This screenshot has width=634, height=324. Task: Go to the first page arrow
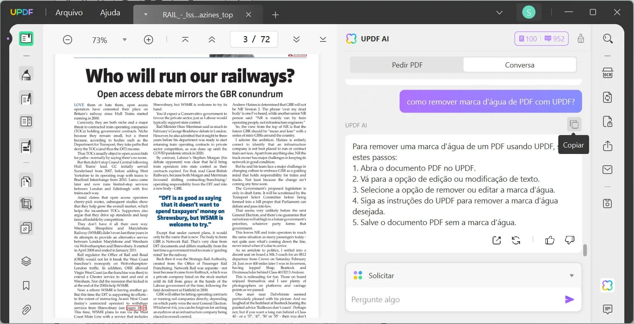point(185,39)
